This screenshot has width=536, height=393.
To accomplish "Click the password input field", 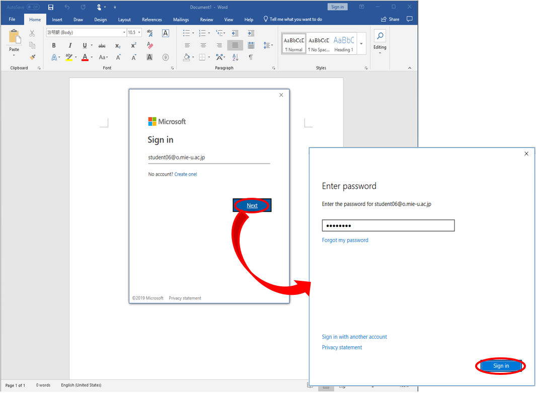I will coord(388,225).
